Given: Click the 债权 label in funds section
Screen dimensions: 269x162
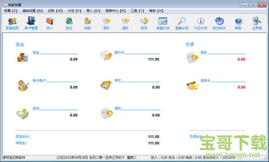Looking at the screenshot, I should point(117,109).
